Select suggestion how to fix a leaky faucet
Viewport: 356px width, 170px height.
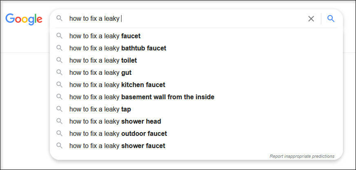(197, 36)
